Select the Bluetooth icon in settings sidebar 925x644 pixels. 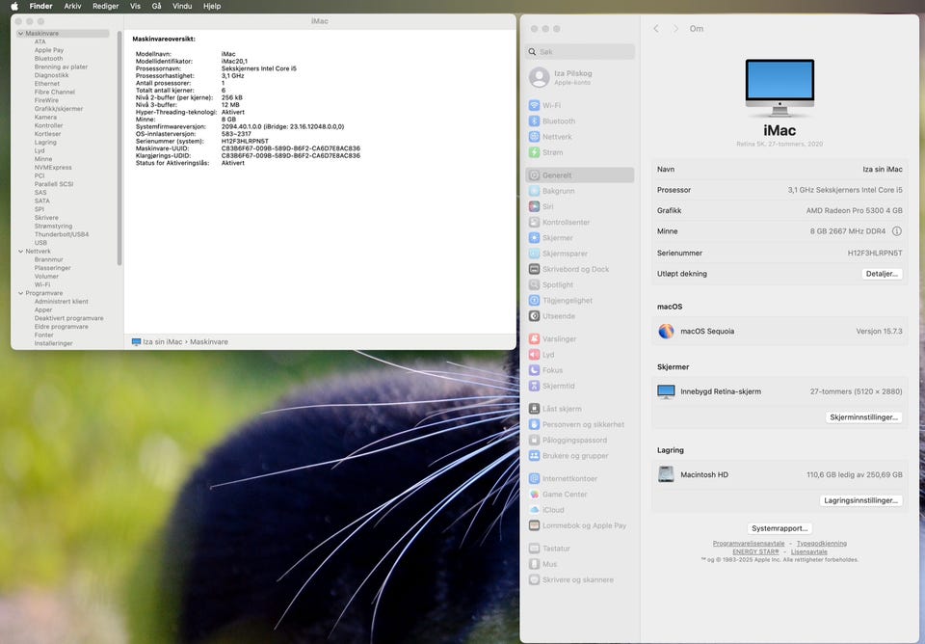[534, 121]
